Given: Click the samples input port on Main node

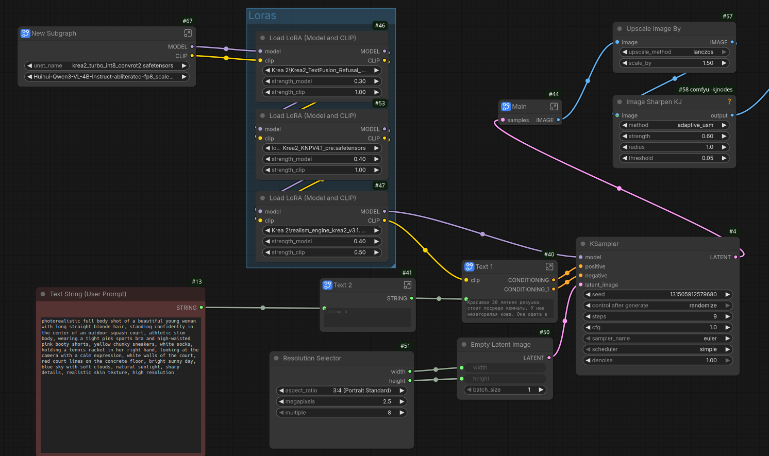Looking at the screenshot, I should [x=503, y=120].
